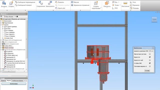The height and width of the screenshot is (90, 160).
Task: Open the Соединение (Joint) tool
Action: click(41, 4)
